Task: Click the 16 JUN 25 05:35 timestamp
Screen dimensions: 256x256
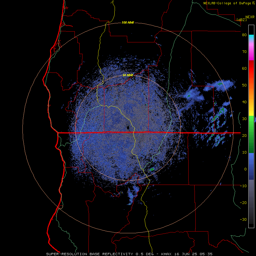Action: tap(193, 254)
